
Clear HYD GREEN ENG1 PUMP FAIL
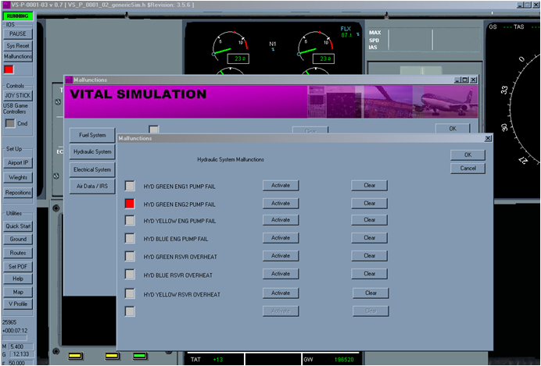[x=369, y=185]
